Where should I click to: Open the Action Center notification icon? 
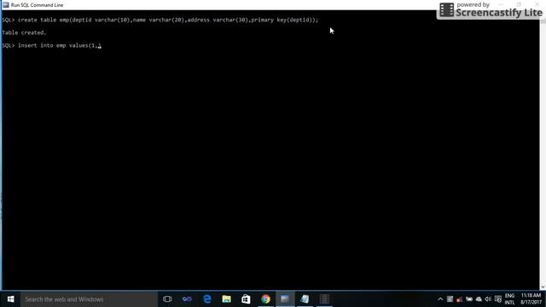pyautogui.click(x=498, y=299)
